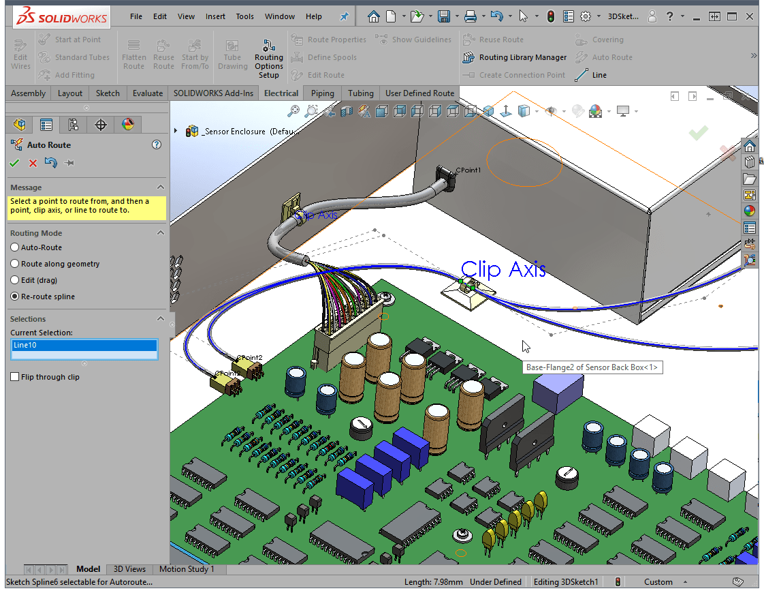The image size is (764, 593).
Task: Accept Auto Route with green checkmark
Action: click(14, 163)
